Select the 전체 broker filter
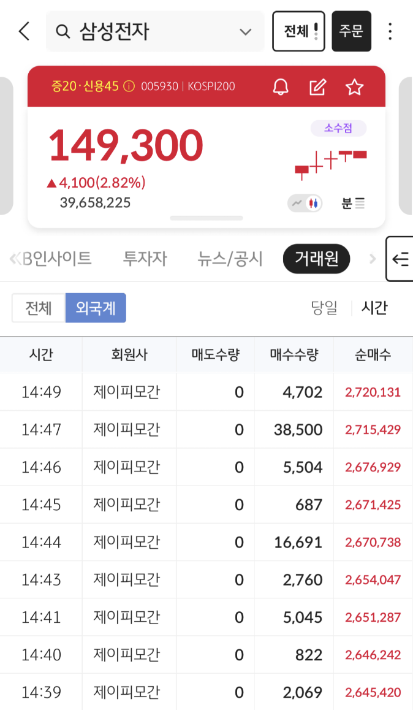 pos(39,308)
